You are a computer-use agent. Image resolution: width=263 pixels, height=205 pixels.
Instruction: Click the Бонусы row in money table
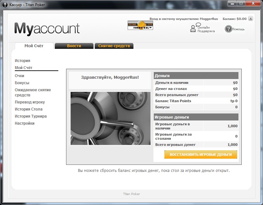click(x=196, y=107)
